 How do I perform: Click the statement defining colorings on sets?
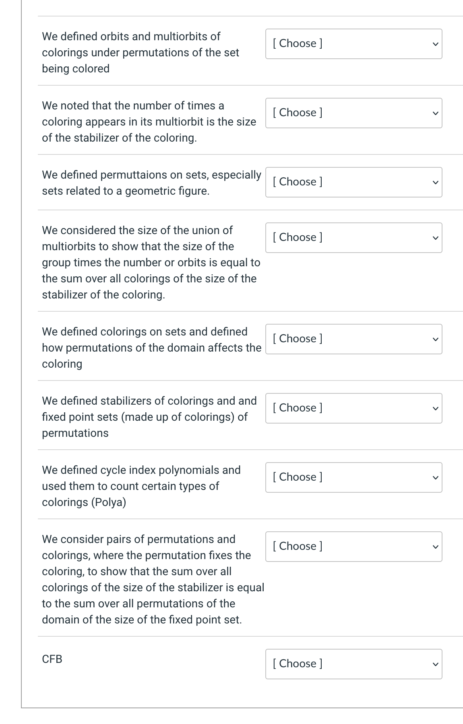click(151, 348)
